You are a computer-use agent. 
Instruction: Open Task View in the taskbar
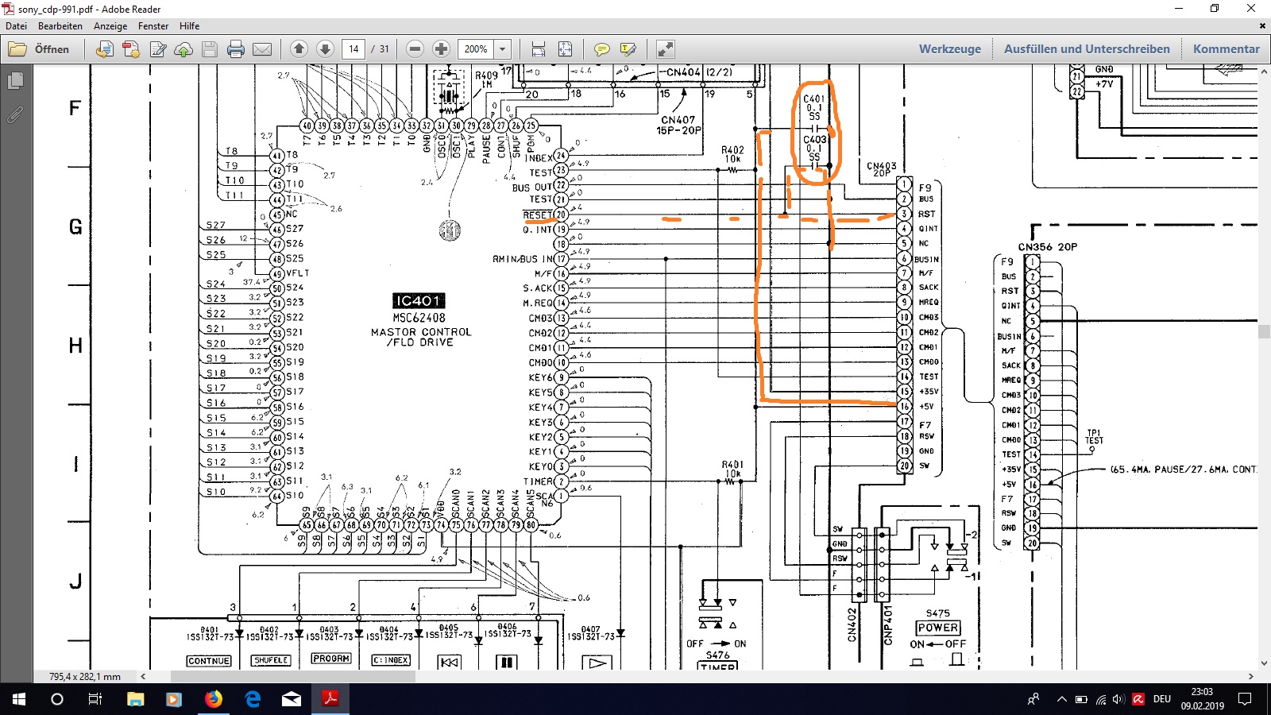[95, 699]
